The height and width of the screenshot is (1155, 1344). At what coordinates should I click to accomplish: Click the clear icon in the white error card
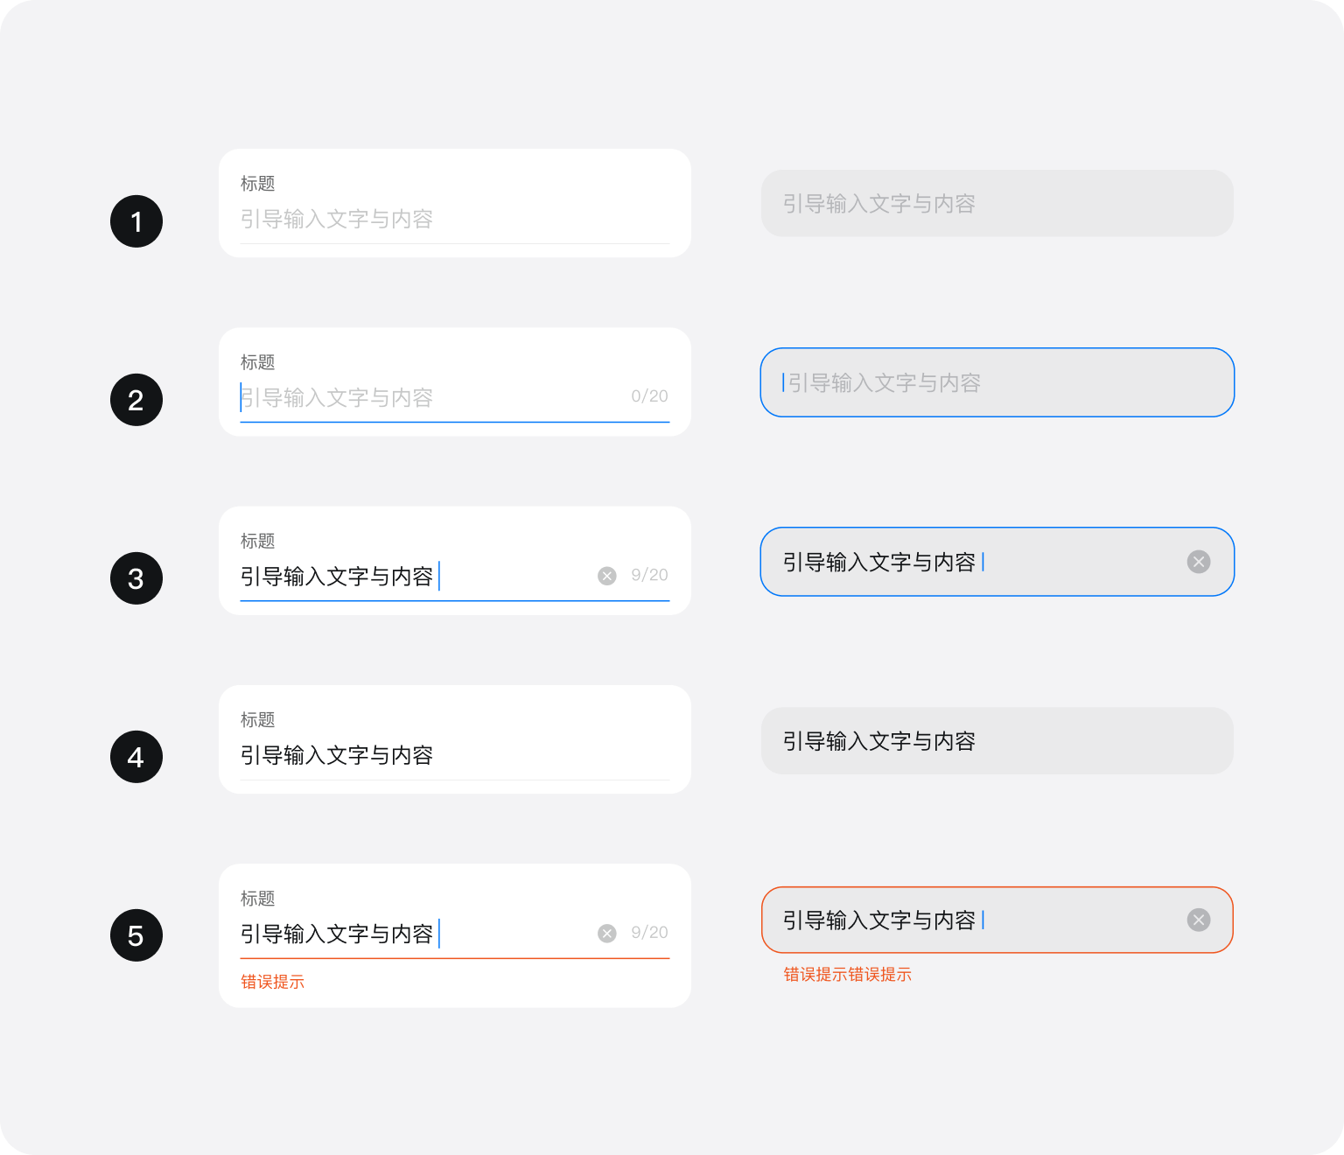tap(607, 934)
